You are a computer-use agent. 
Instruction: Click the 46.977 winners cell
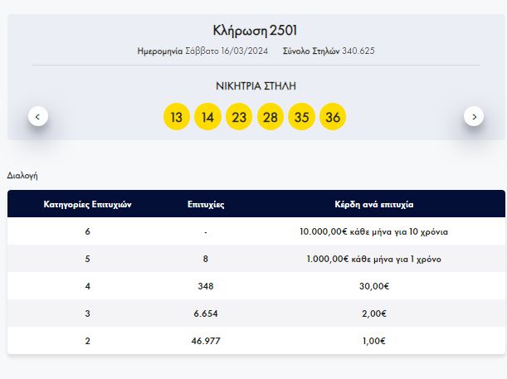[206, 341]
